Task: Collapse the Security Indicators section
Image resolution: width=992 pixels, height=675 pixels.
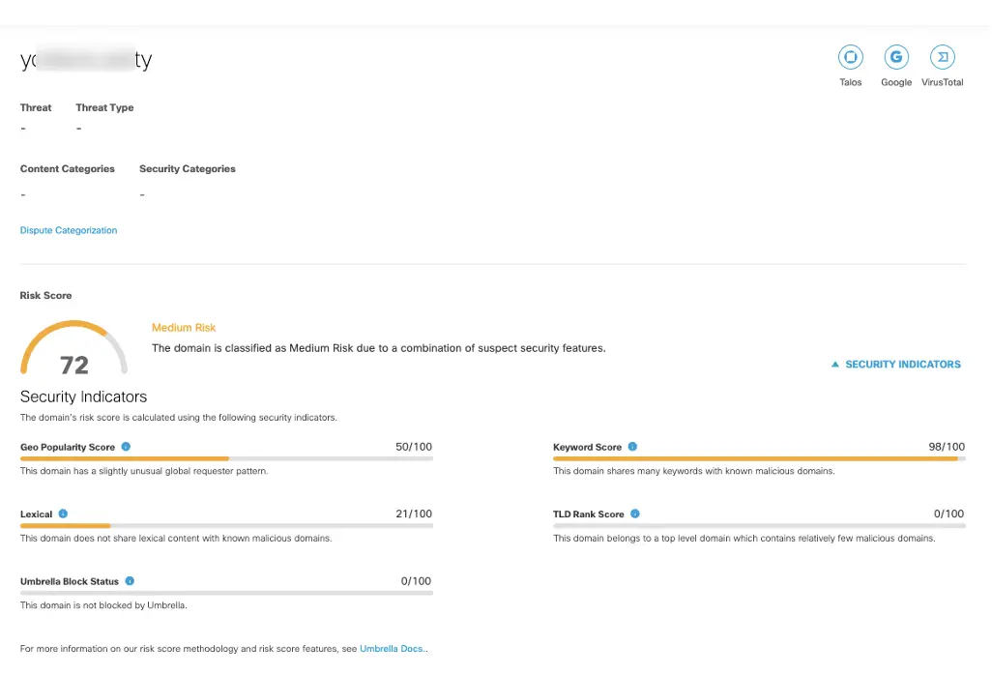Action: [895, 365]
